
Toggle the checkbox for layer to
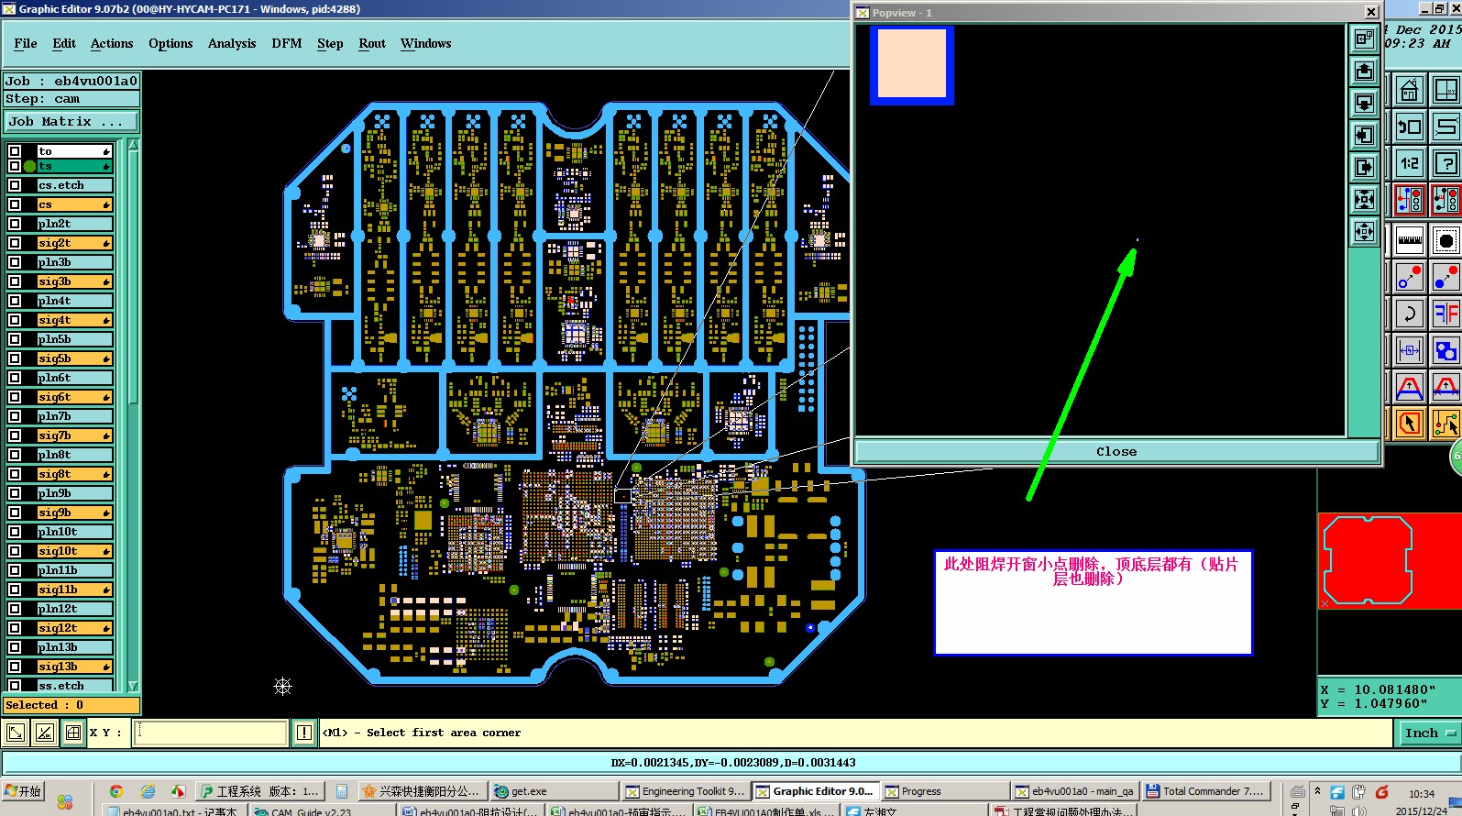pyautogui.click(x=15, y=151)
